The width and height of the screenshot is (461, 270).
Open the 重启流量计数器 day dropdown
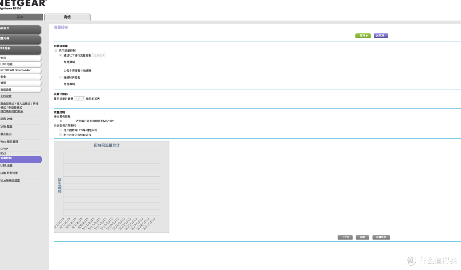pyautogui.click(x=80, y=99)
